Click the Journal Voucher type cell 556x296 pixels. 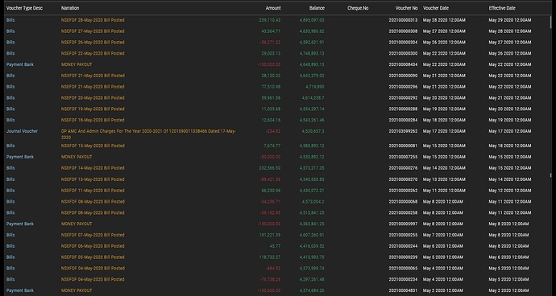coord(22,131)
